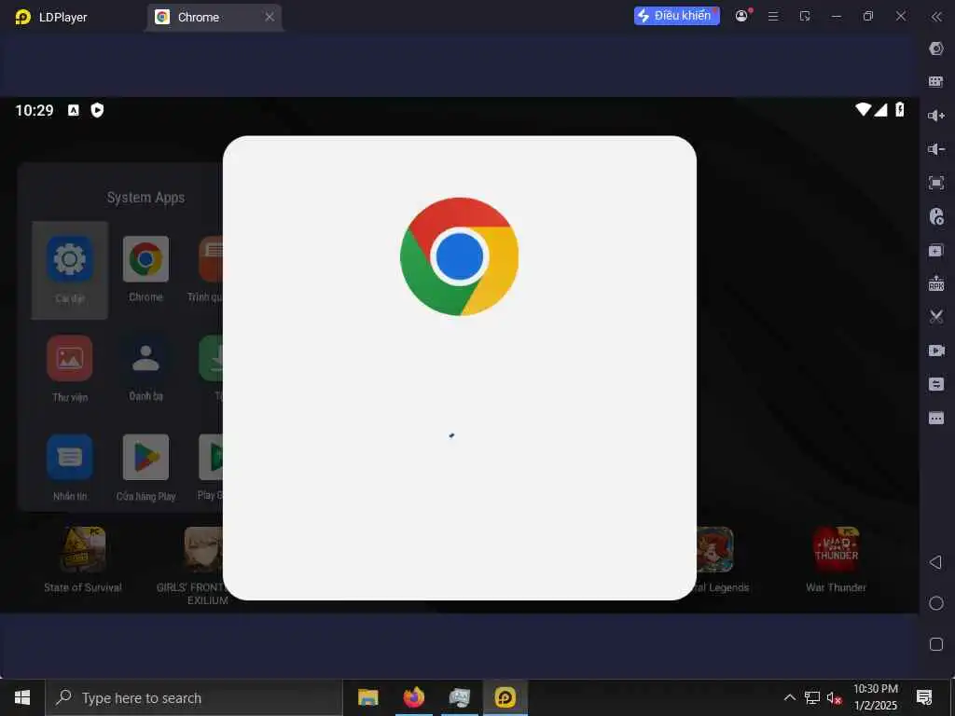This screenshot has height=716, width=955.
Task: Open the Install APK sidebar tool
Action: click(x=936, y=283)
